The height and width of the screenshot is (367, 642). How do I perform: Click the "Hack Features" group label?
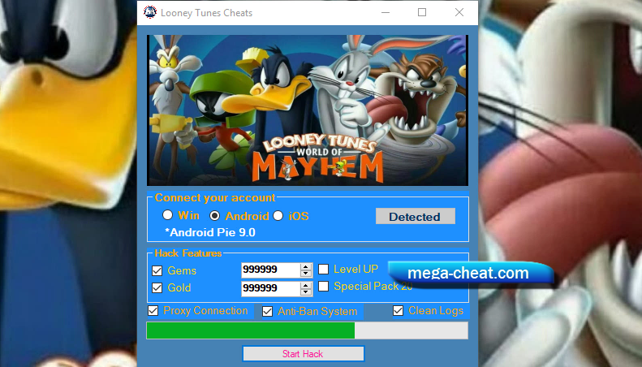188,253
